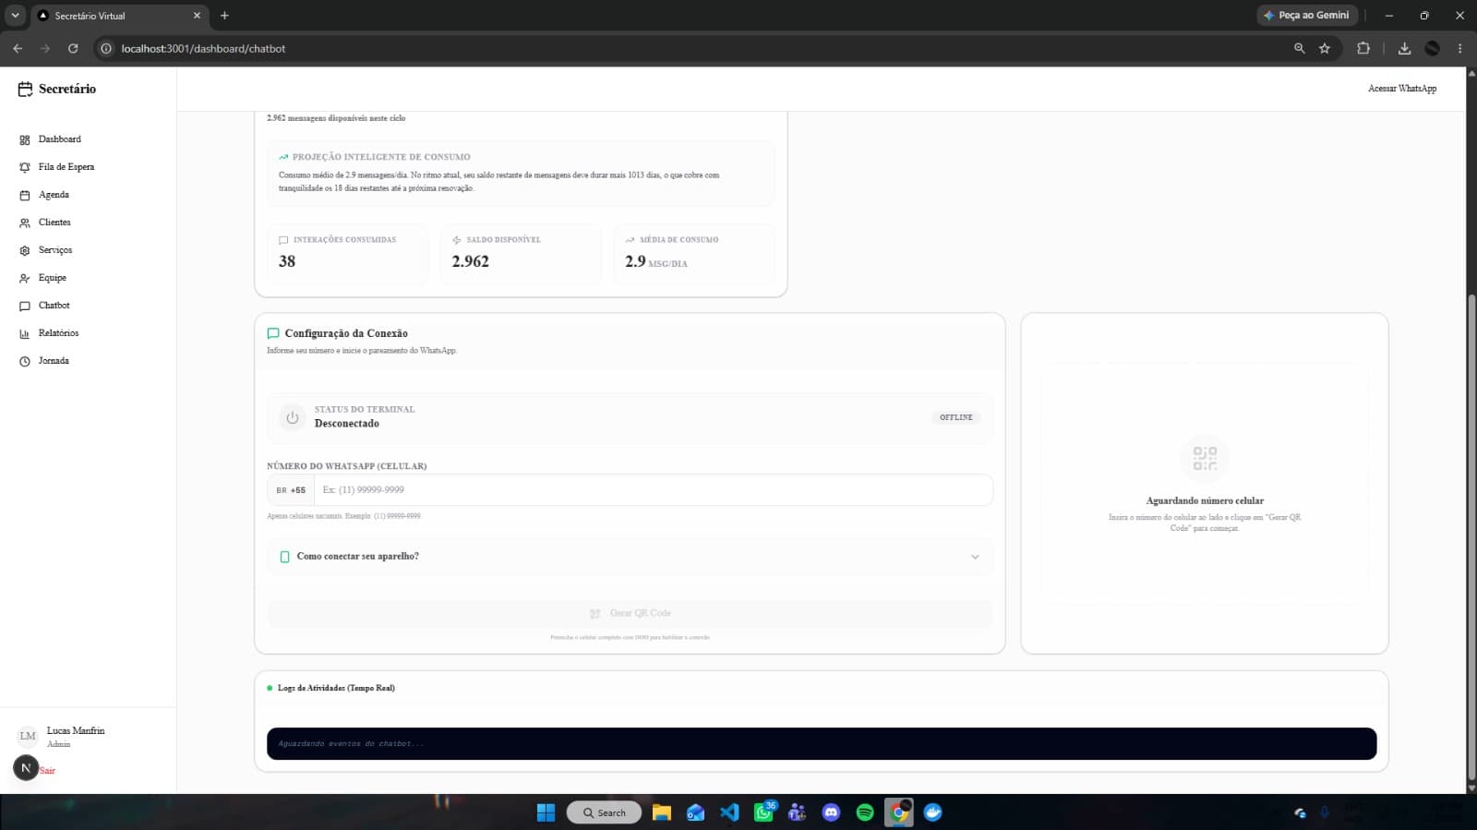1477x830 pixels.
Task: Open Jornada clock icon in sidebar
Action: click(25, 361)
